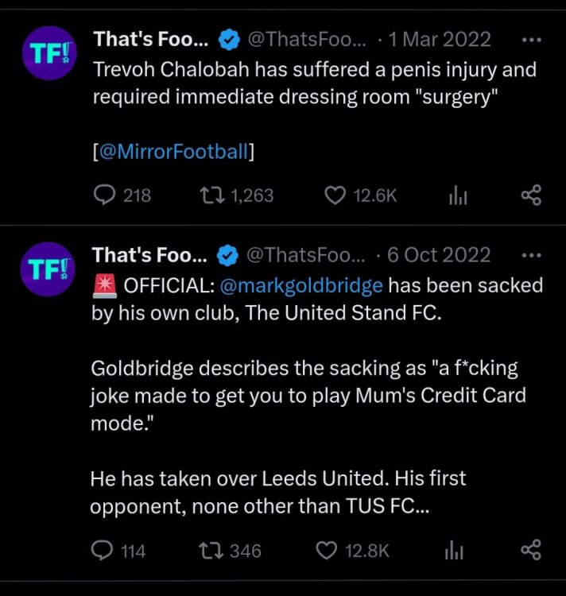Open That's Foo... name on the first tweet
This screenshot has width=566, height=596.
coord(151,39)
